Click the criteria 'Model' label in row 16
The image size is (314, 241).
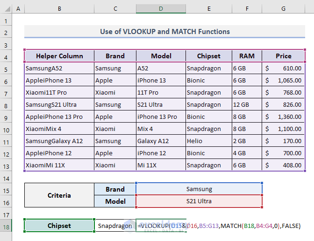click(x=115, y=201)
